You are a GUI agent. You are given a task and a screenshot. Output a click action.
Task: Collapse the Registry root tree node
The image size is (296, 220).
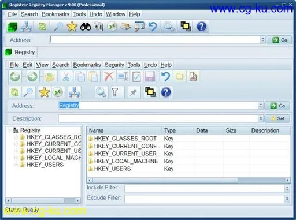tap(9, 130)
